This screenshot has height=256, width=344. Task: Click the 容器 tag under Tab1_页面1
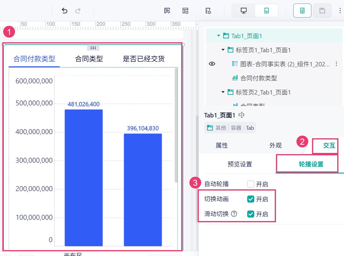click(236, 128)
